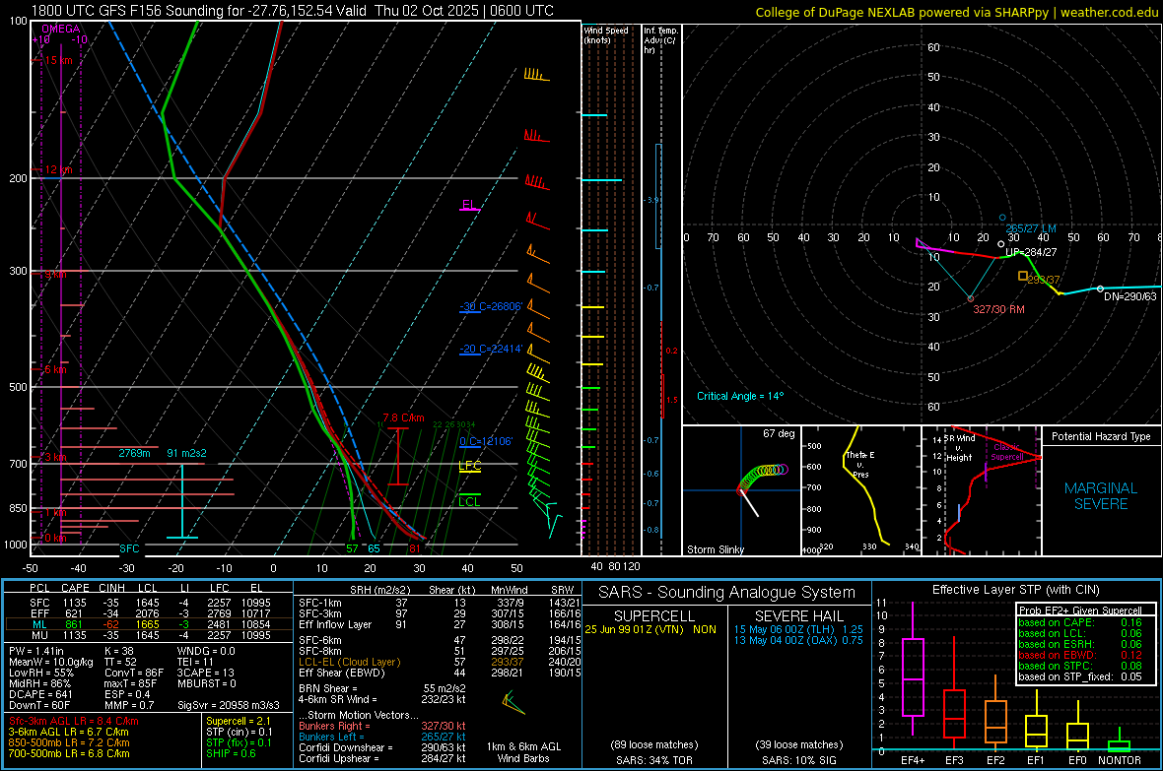Screen dimensions: 1163x771
Task: Click the orange square mean wind marker
Action: pos(1023,276)
